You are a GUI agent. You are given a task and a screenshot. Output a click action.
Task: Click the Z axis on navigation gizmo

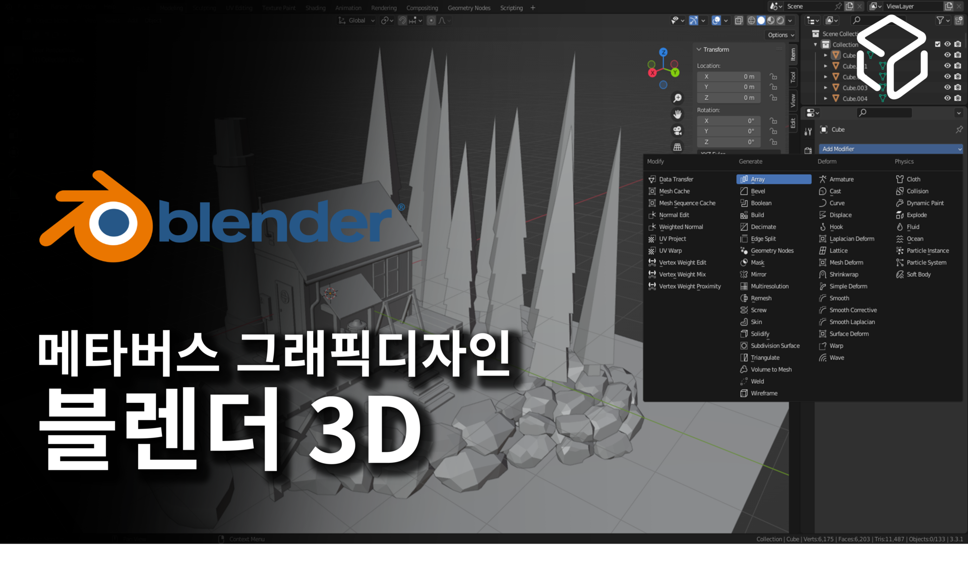663,52
